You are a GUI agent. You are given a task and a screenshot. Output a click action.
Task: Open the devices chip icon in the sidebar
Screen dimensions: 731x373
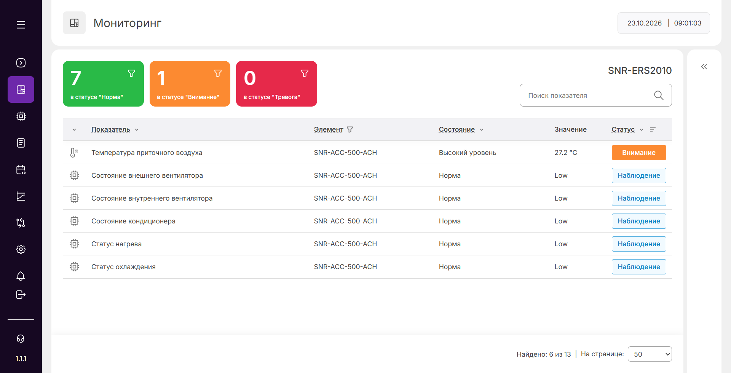point(21,116)
